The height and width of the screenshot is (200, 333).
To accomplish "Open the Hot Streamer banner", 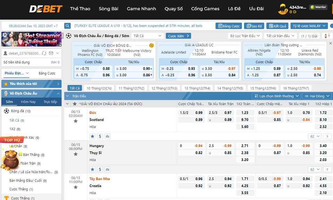I will point(32,39).
